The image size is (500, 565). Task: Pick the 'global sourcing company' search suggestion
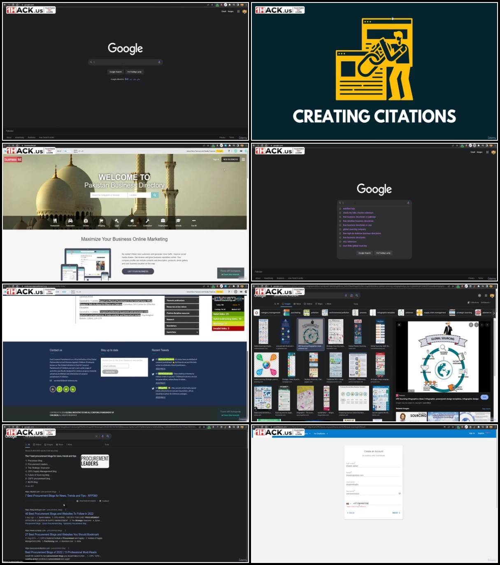pos(354,229)
